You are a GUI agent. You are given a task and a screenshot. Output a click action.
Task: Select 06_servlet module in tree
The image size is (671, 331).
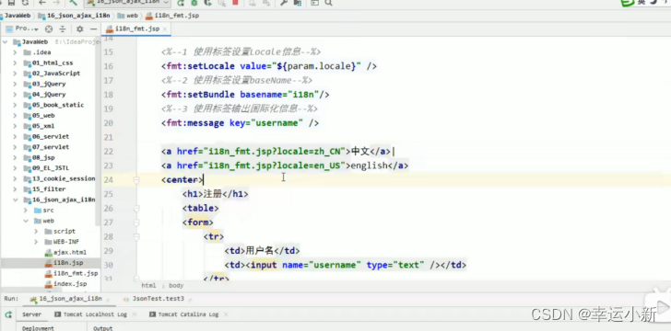[x=51, y=137]
